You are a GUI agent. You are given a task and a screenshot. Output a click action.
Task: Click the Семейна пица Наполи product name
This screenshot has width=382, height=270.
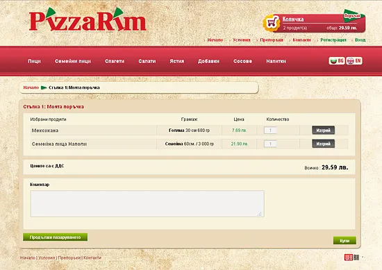coord(59,144)
